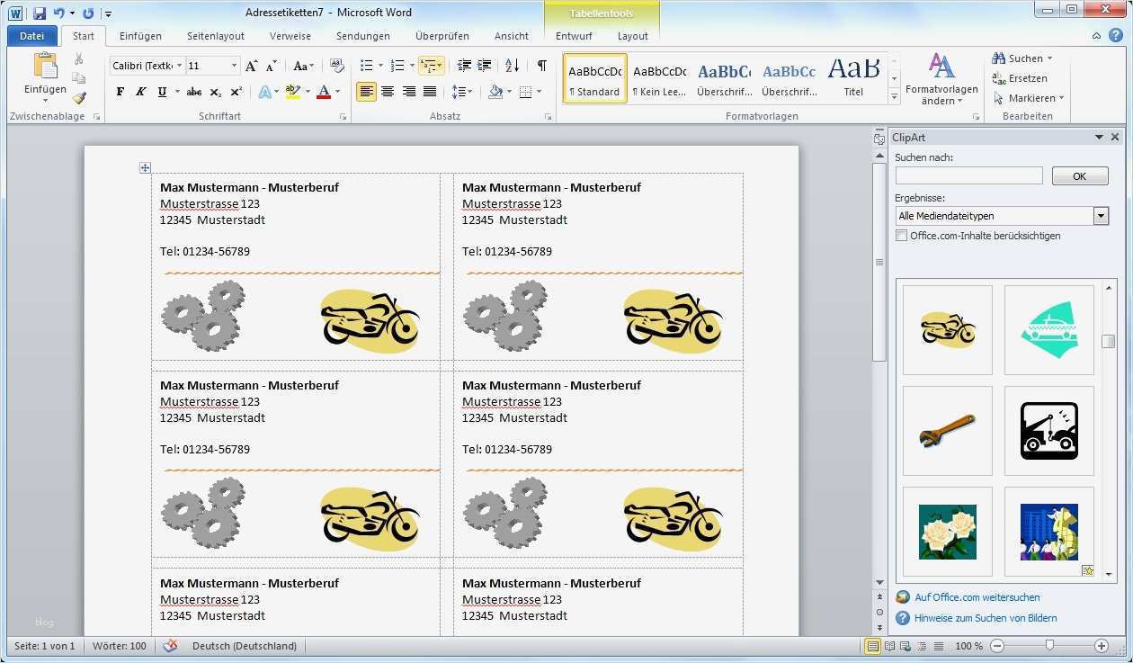The width and height of the screenshot is (1133, 663).
Task: Switch to the Seitenlayout tab
Action: [x=216, y=36]
